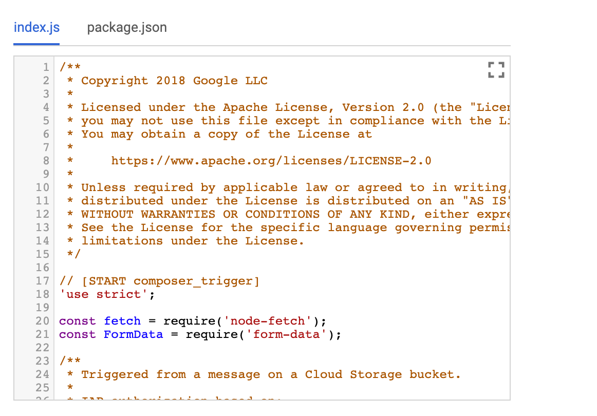Click line number 15 in the gutter

43,254
